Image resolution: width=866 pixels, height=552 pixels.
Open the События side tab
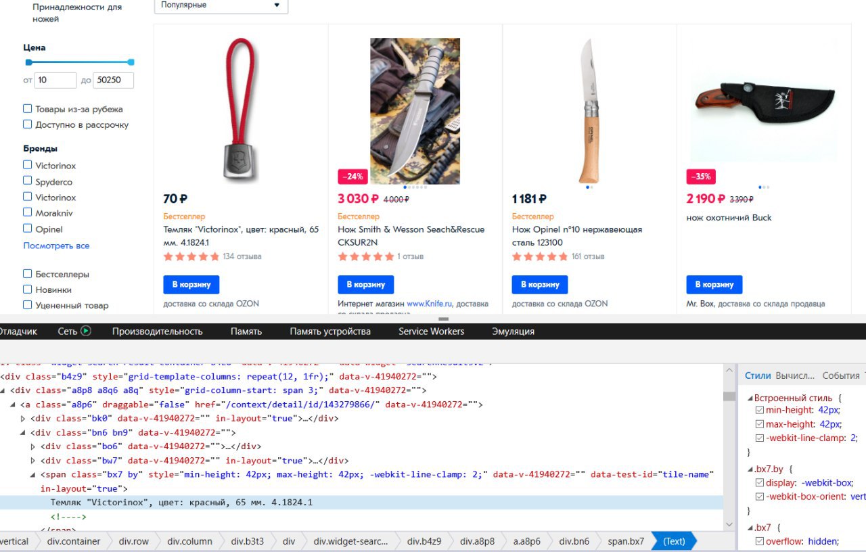(x=841, y=375)
